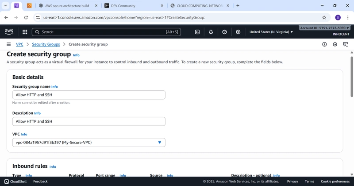
Task: Open Info link for Port range column
Action: 123,176
